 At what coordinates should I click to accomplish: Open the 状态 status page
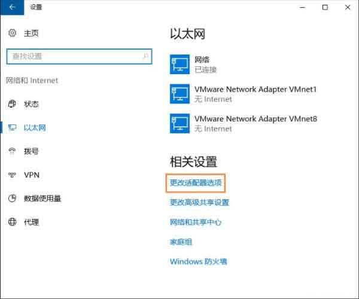coord(31,104)
